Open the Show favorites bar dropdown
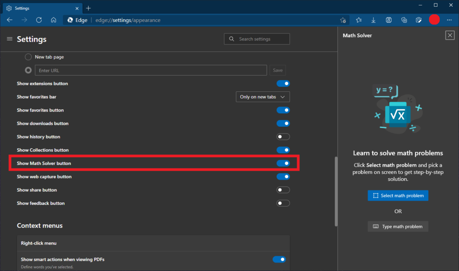This screenshot has width=459, height=271. (263, 96)
